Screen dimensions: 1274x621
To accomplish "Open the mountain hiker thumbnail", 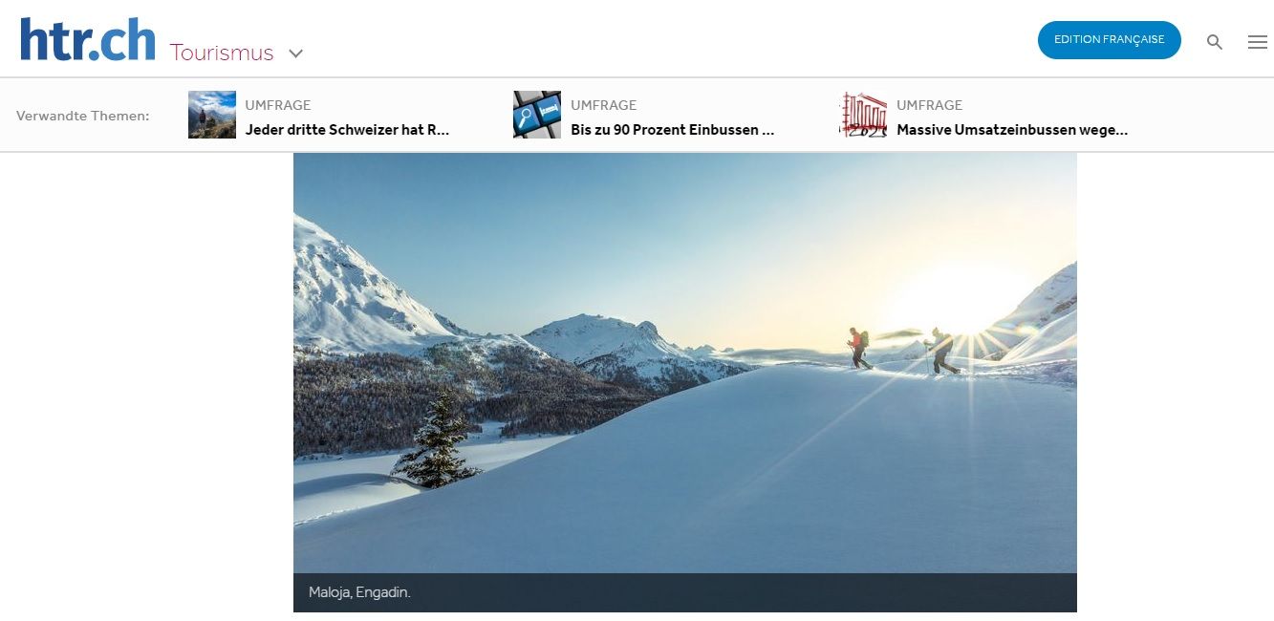I will (212, 115).
